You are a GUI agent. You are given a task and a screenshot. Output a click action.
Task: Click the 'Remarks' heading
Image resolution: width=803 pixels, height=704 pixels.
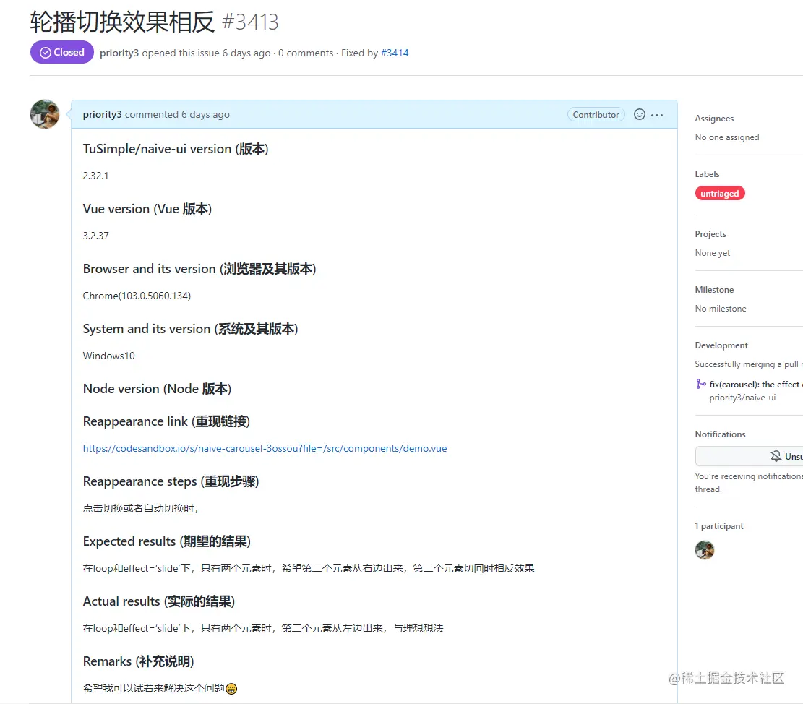[x=138, y=661]
